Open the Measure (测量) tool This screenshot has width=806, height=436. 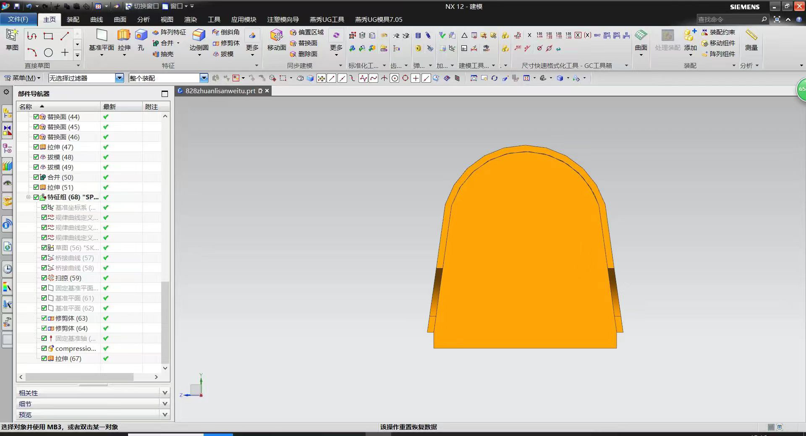(751, 36)
